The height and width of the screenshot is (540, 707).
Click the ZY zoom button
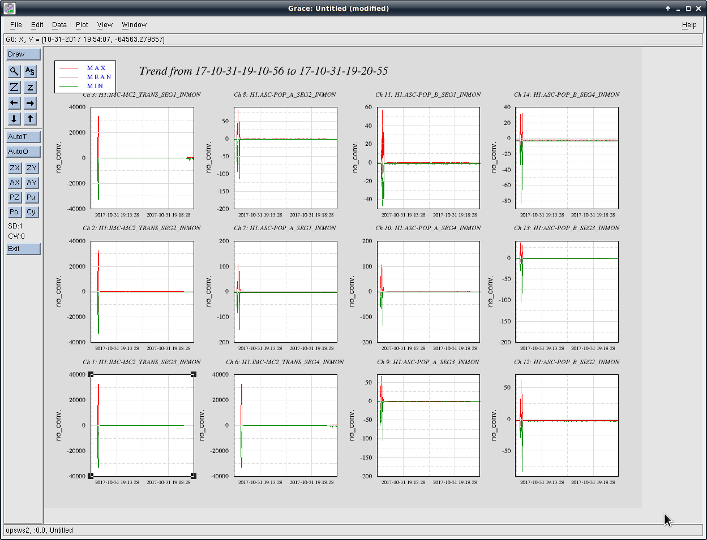pyautogui.click(x=32, y=168)
